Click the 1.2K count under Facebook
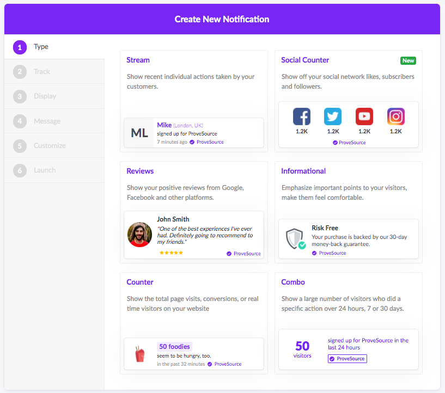 tap(302, 131)
